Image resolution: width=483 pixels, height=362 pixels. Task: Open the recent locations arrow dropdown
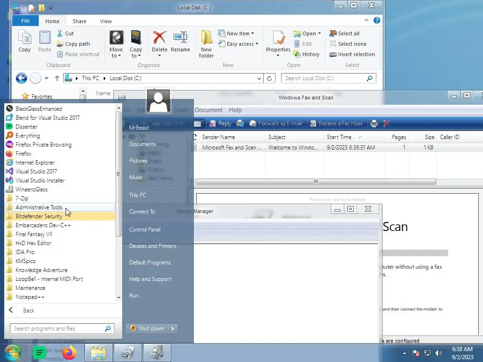pyautogui.click(x=46, y=78)
